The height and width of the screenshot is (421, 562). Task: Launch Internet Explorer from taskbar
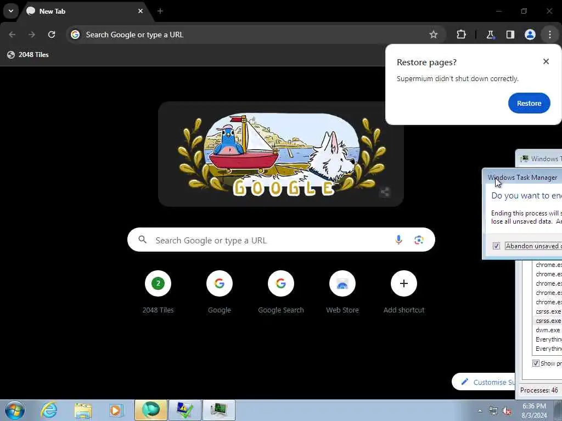[49, 410]
